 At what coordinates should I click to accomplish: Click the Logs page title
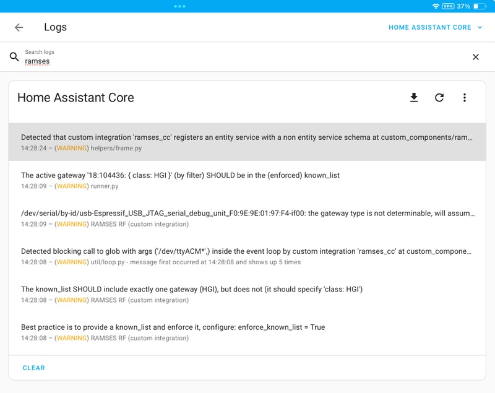[55, 27]
